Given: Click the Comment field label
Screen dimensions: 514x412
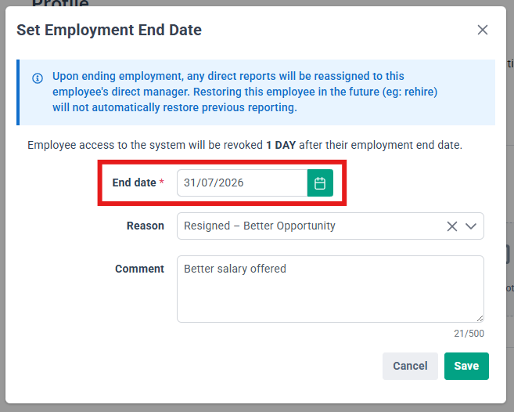Looking at the screenshot, I should point(139,269).
